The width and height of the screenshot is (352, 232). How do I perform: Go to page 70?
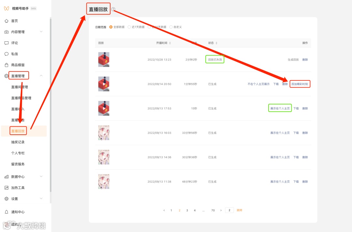(213, 210)
